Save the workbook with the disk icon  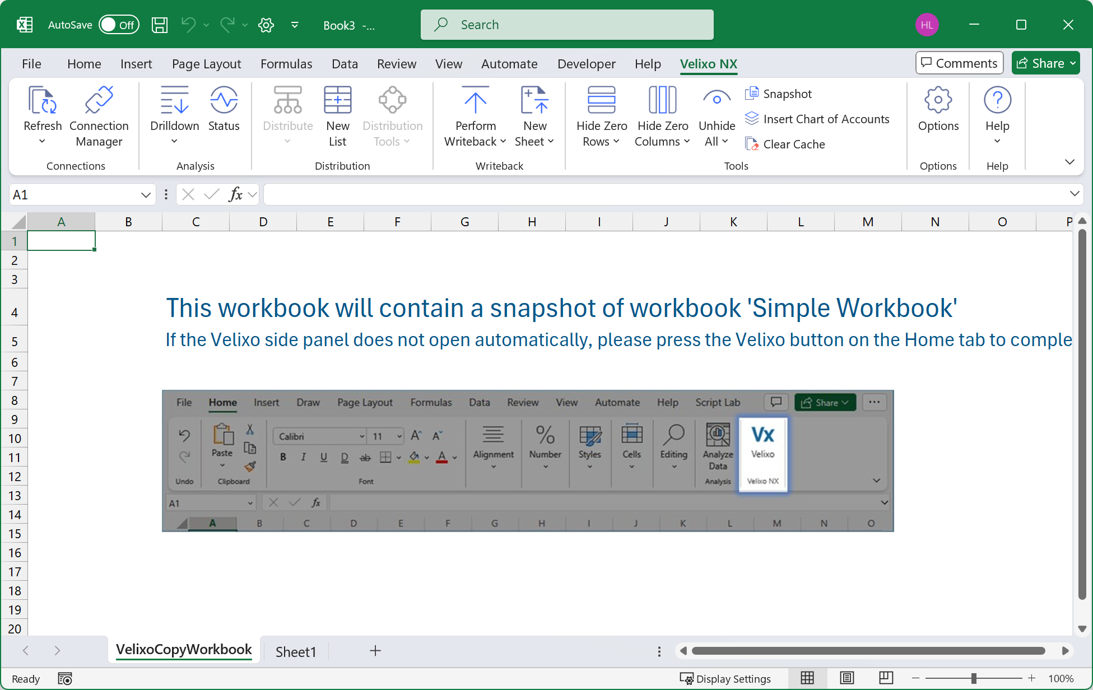pos(160,25)
